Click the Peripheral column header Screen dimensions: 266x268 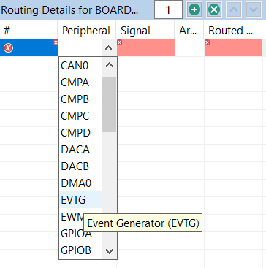(87, 31)
